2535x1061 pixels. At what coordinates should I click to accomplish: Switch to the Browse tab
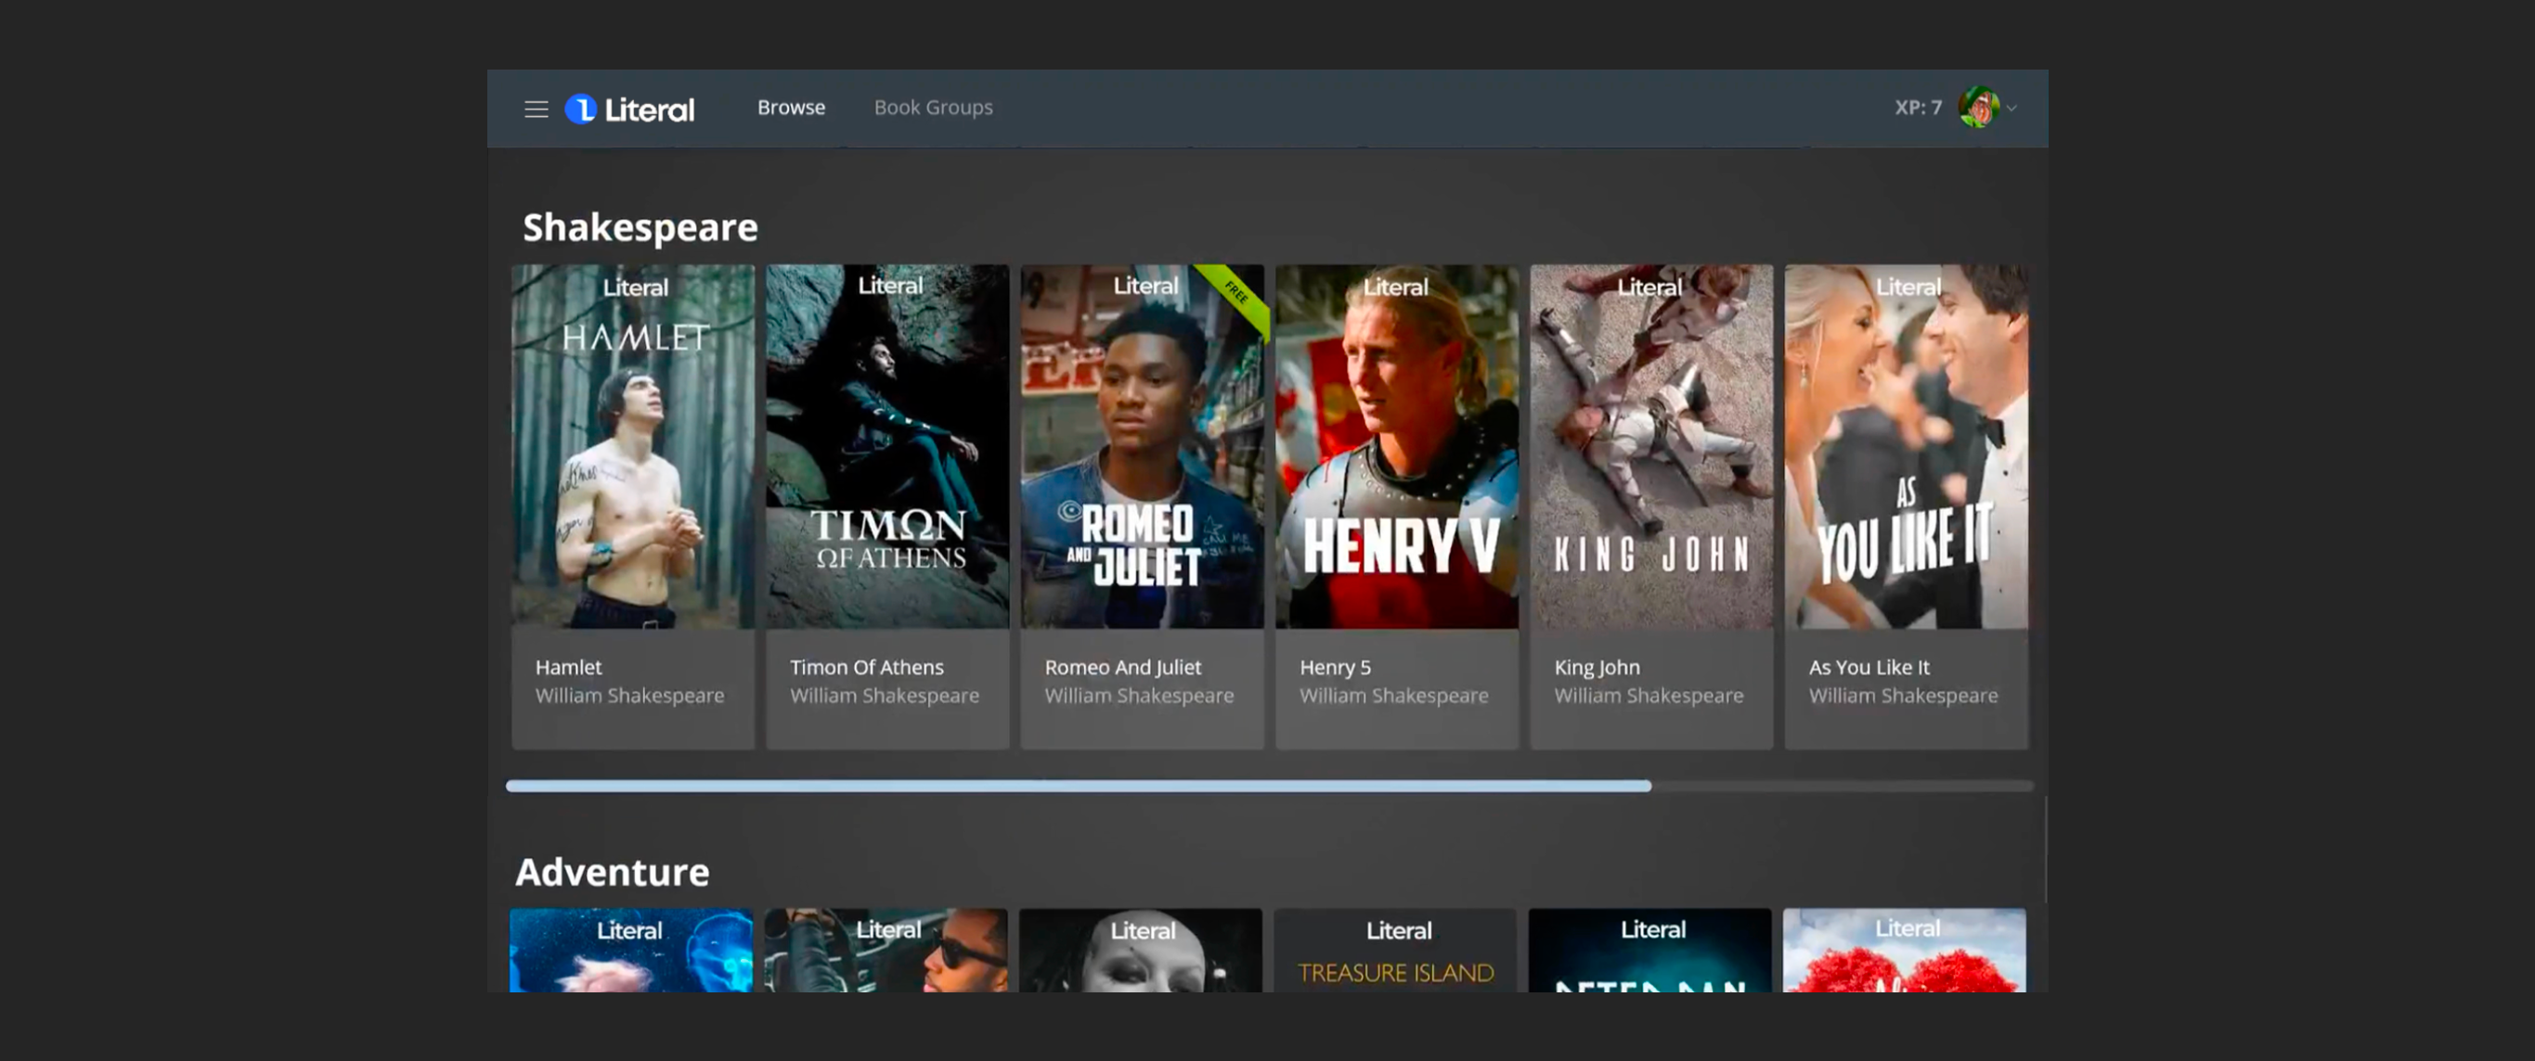click(x=790, y=109)
